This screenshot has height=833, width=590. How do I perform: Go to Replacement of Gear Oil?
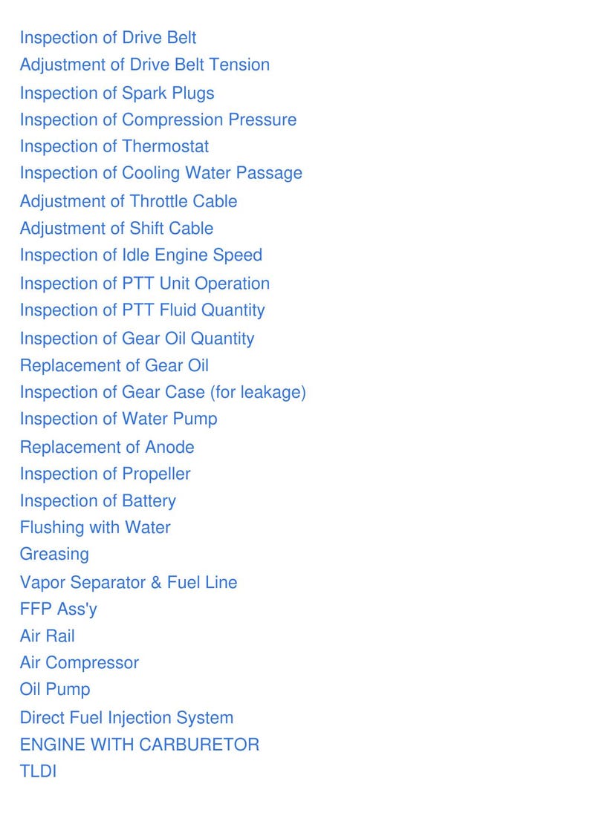(114, 366)
